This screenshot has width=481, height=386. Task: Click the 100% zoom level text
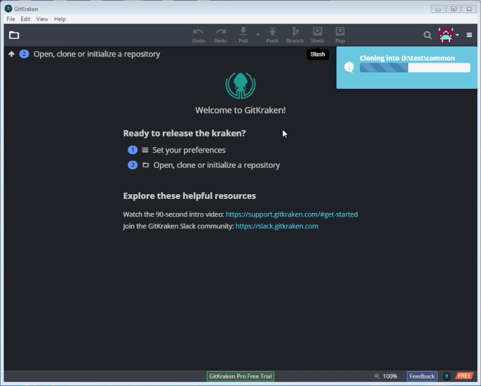(390, 376)
